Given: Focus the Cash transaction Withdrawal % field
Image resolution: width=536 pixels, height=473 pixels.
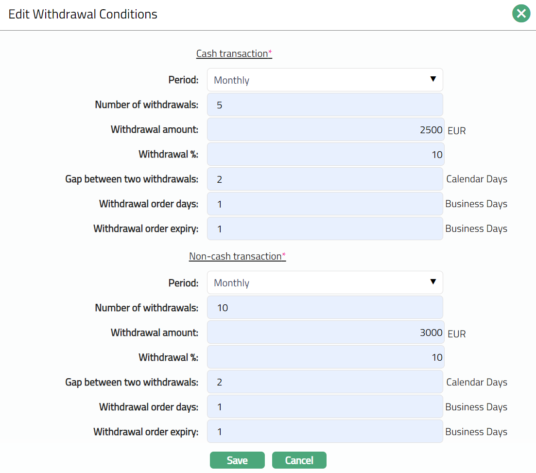Looking at the screenshot, I should [x=325, y=155].
